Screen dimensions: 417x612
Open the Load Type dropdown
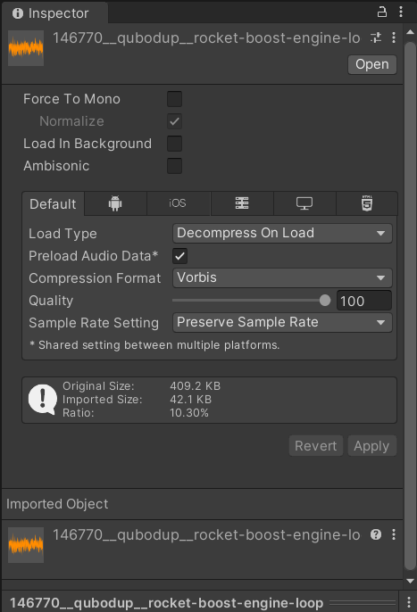pyautogui.click(x=282, y=234)
